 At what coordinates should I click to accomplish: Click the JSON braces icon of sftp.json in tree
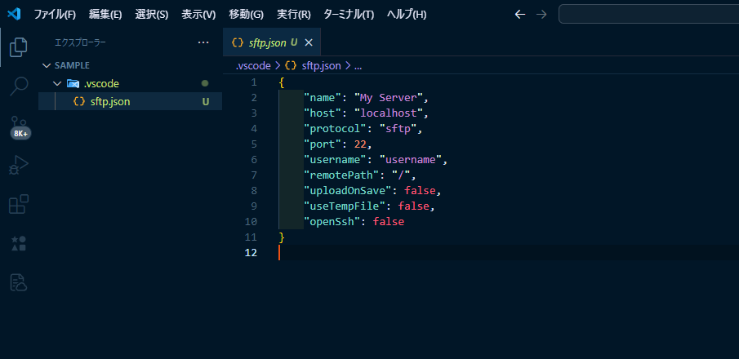80,101
